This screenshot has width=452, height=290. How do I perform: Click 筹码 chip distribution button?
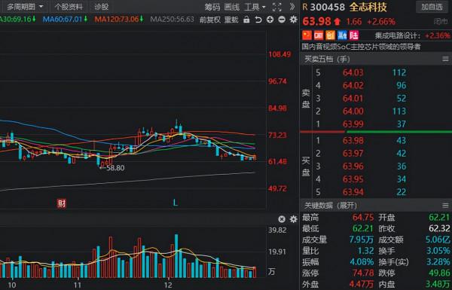tap(212, 7)
